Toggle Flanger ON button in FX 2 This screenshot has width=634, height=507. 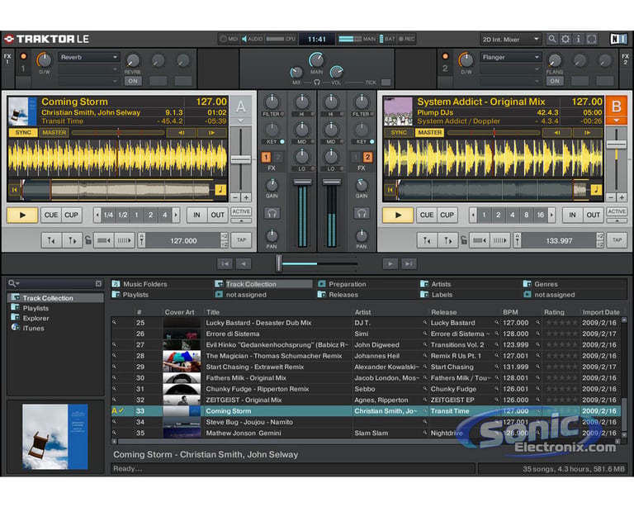pos(555,81)
